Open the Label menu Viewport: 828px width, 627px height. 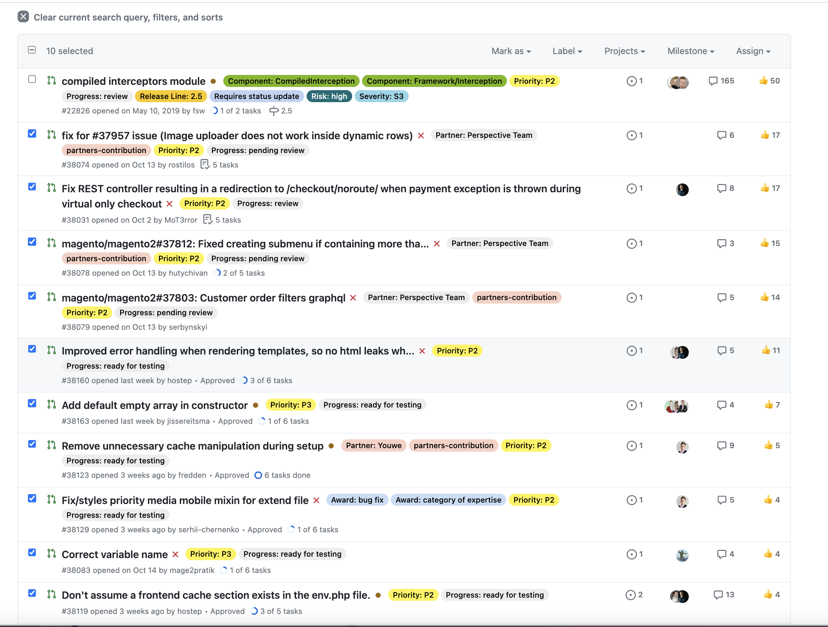(567, 51)
